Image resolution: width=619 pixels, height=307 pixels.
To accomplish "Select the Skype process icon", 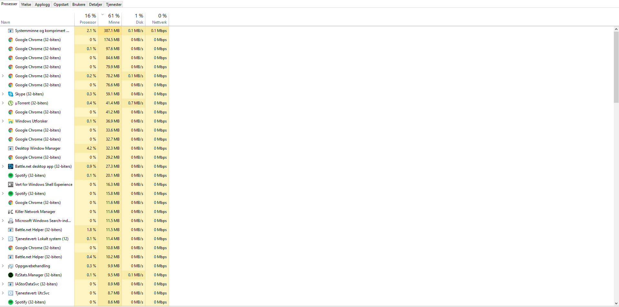I will pos(11,94).
